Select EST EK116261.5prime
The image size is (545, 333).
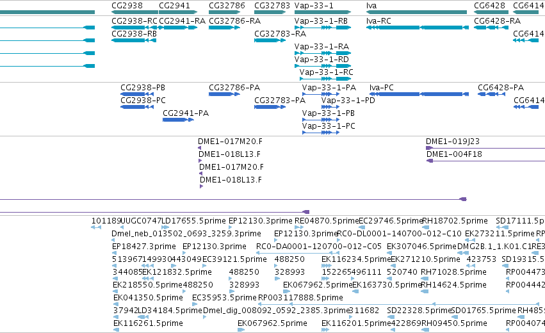(148, 323)
